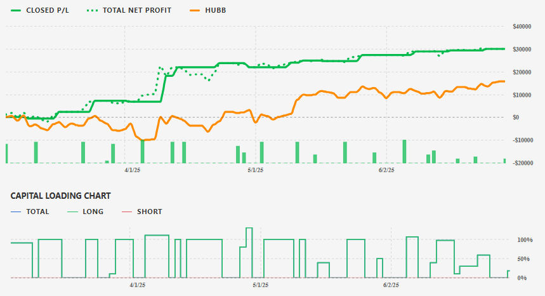Toggle the LONG capital loading legend

[x=85, y=212]
